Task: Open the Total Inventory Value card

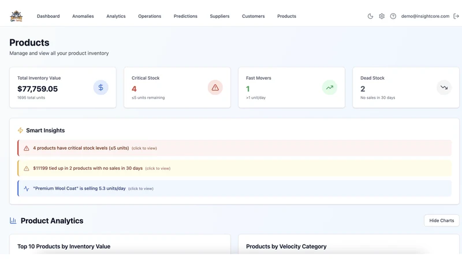Action: [x=63, y=88]
